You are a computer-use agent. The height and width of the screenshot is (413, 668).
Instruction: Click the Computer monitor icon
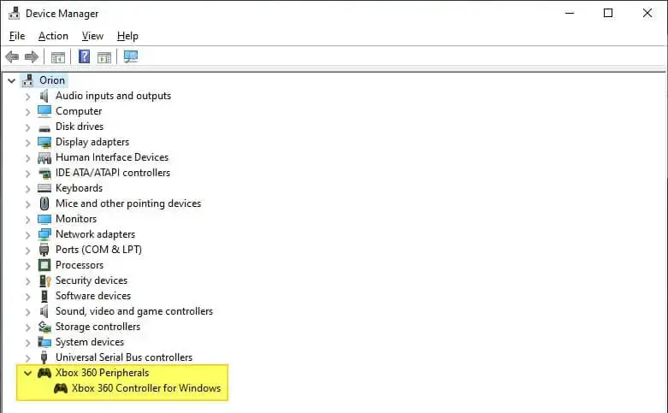coord(44,111)
